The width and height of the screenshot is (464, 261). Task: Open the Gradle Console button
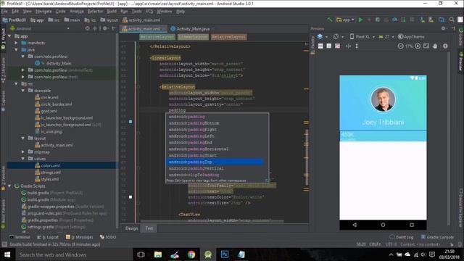pyautogui.click(x=437, y=237)
